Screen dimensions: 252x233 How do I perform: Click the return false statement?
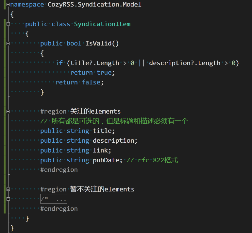tap(79, 82)
